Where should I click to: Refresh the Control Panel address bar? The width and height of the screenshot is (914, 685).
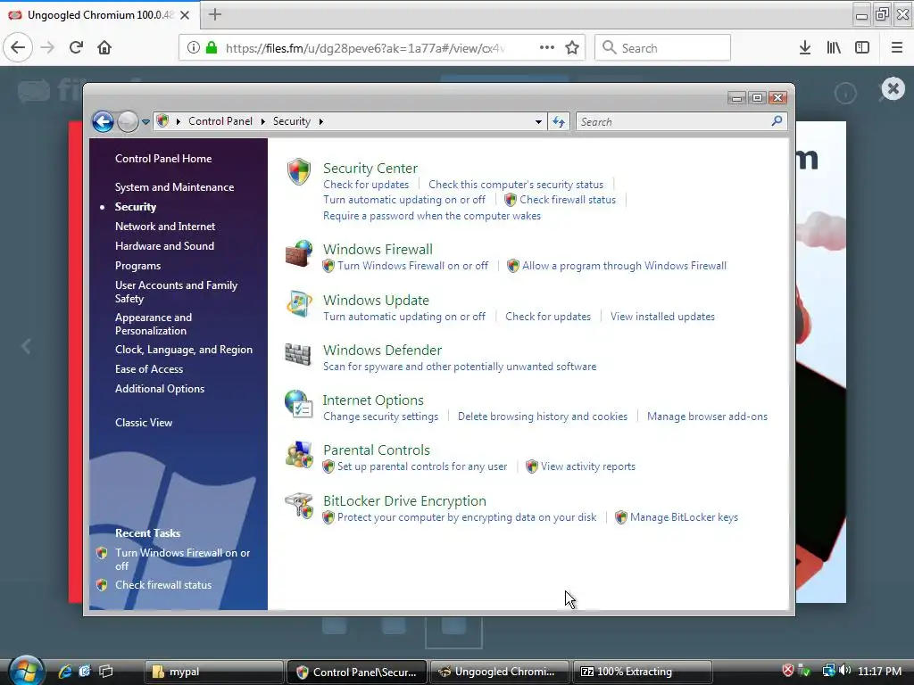[559, 121]
